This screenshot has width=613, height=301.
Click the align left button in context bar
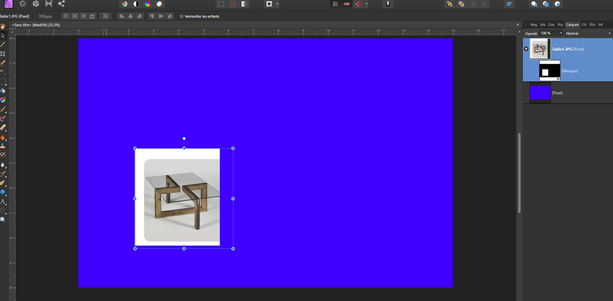[x=121, y=16]
